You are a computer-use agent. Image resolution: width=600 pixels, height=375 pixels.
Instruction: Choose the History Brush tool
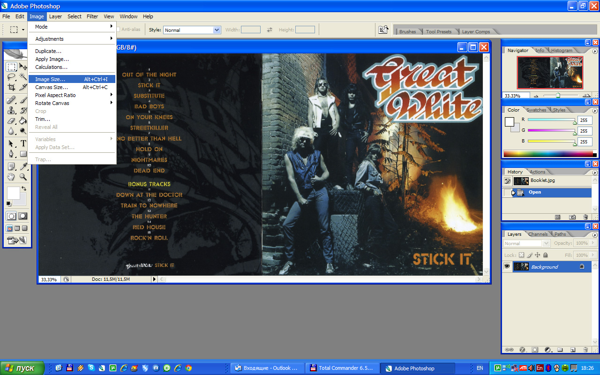click(23, 111)
